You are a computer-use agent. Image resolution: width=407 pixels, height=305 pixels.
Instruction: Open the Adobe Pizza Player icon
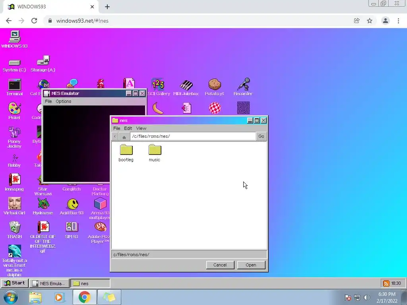point(100,233)
